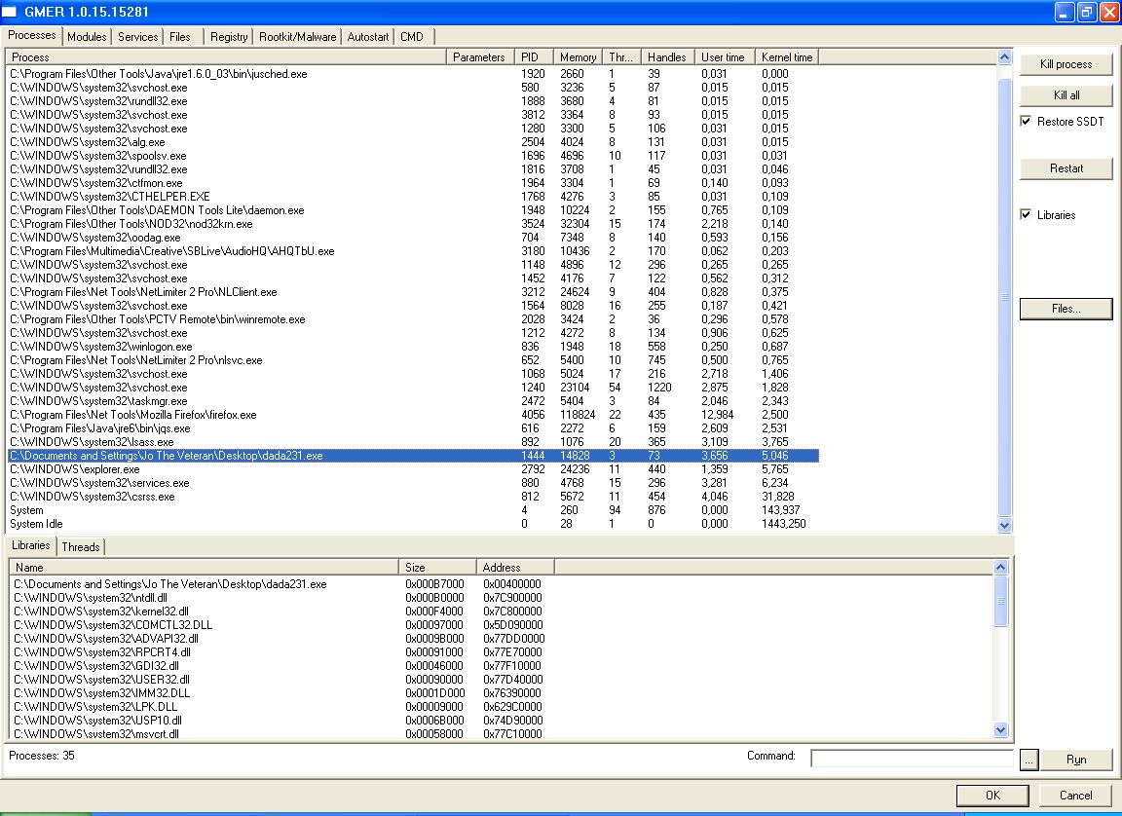
Task: Sort by the Parameters column header
Action: [x=479, y=57]
